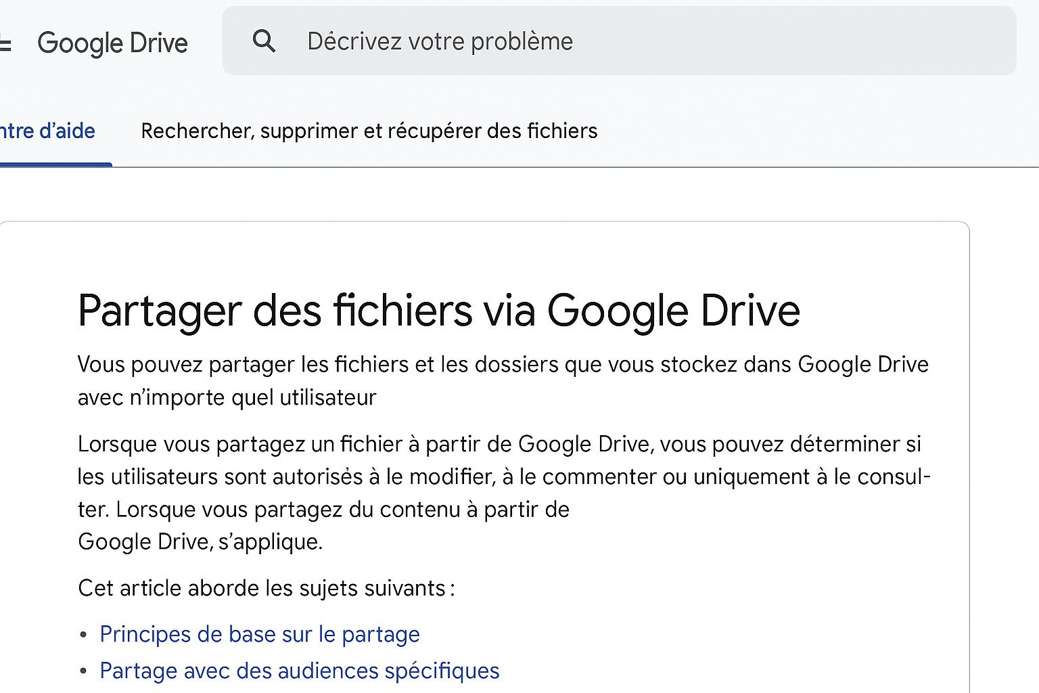Activate the search loupe in the search bar
This screenshot has width=1039, height=693.
[265, 41]
